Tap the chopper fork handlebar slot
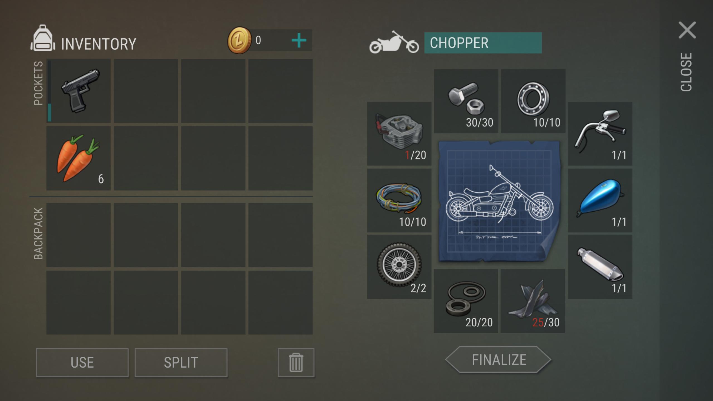713x401 pixels. coord(600,134)
